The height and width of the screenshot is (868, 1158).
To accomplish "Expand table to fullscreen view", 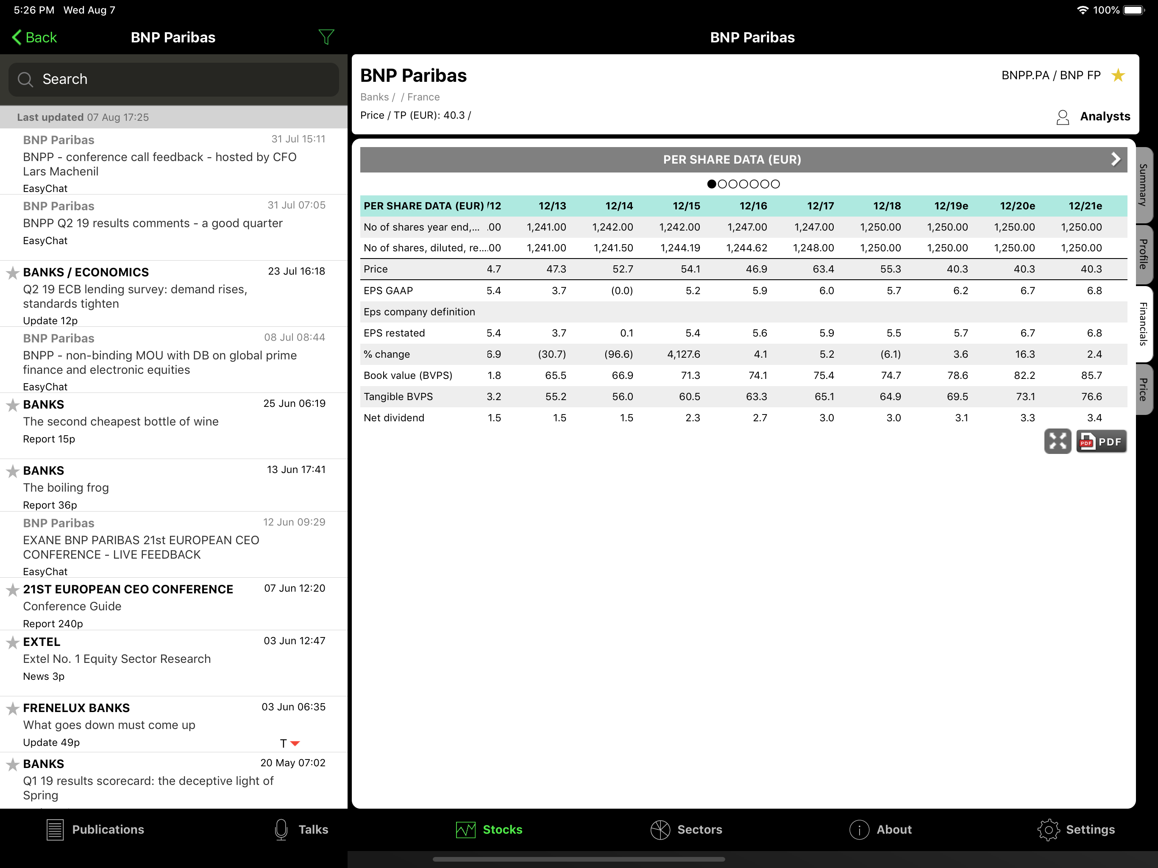I will [1058, 441].
